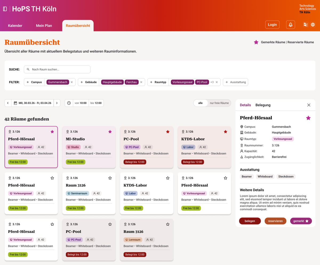This screenshot has width=320, height=265.
Task: Toggle the sidebar panel icon
Action: pyautogui.click(x=5, y=9)
